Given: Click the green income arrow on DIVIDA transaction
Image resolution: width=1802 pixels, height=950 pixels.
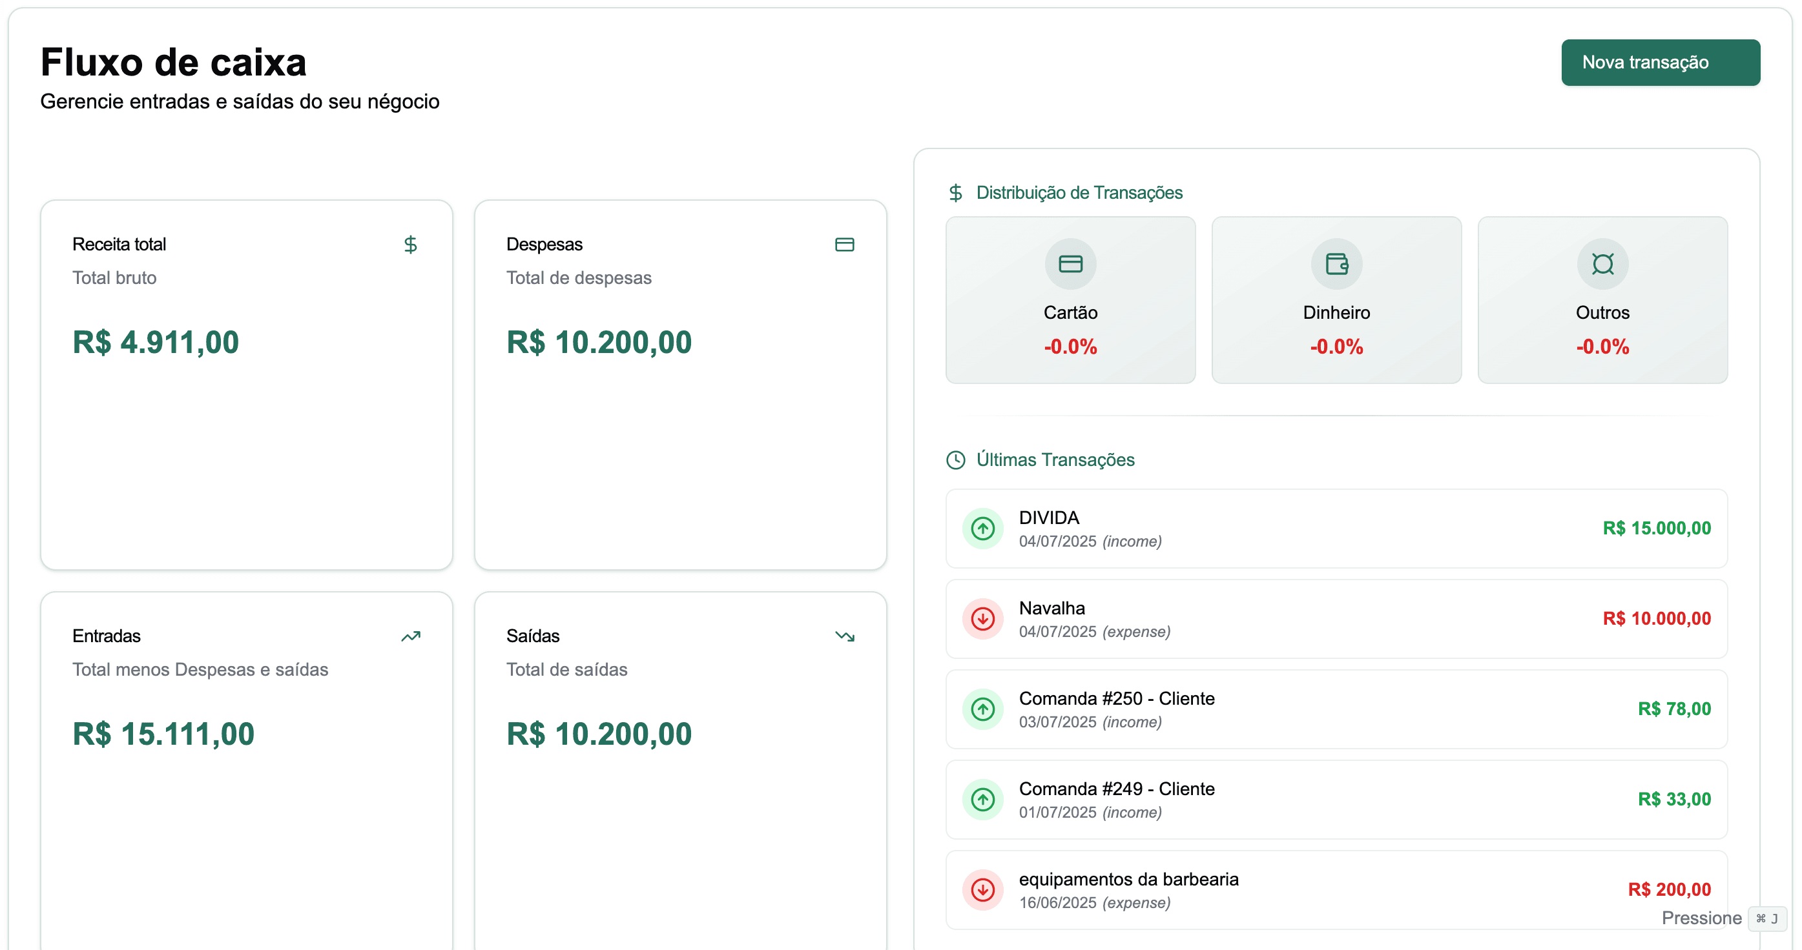Looking at the screenshot, I should coord(983,529).
